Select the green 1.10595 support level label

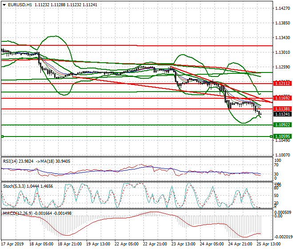[x=282, y=137]
